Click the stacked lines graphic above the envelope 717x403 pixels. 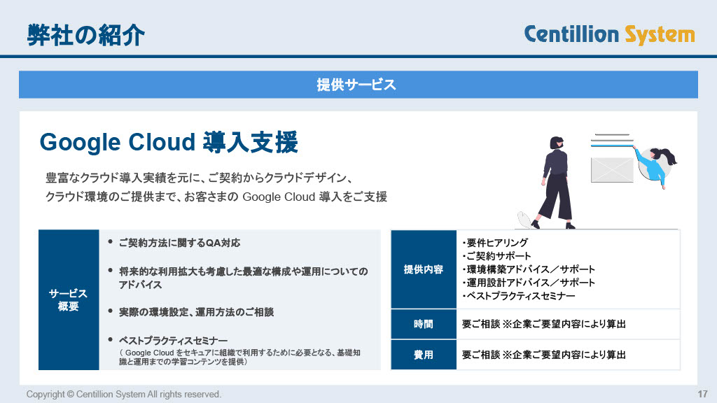611,141
